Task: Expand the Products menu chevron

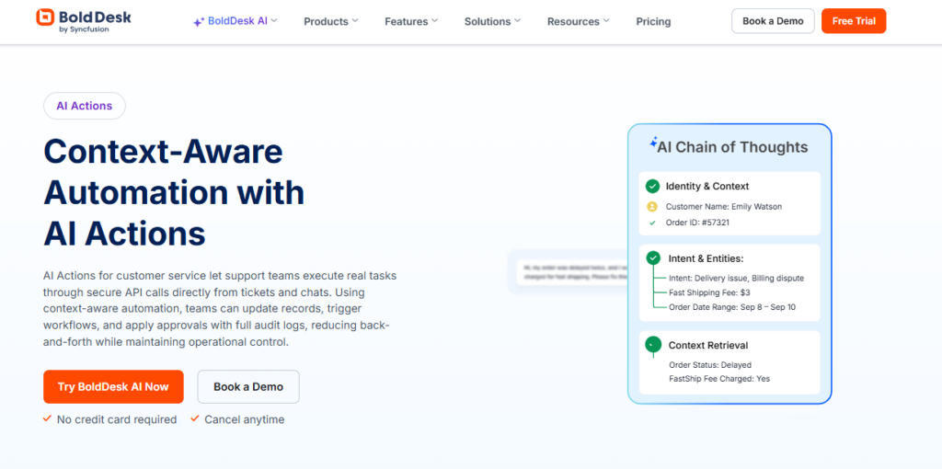Action: [x=355, y=21]
